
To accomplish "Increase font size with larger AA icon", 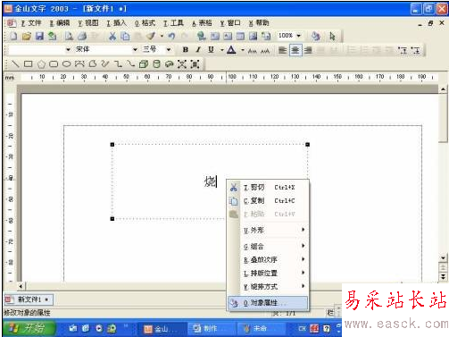I will coord(265,50).
